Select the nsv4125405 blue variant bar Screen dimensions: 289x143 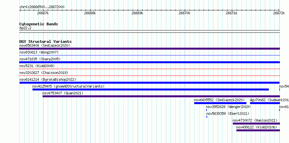(151, 89)
